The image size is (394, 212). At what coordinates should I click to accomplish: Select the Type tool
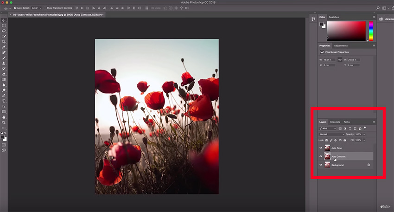[4, 101]
